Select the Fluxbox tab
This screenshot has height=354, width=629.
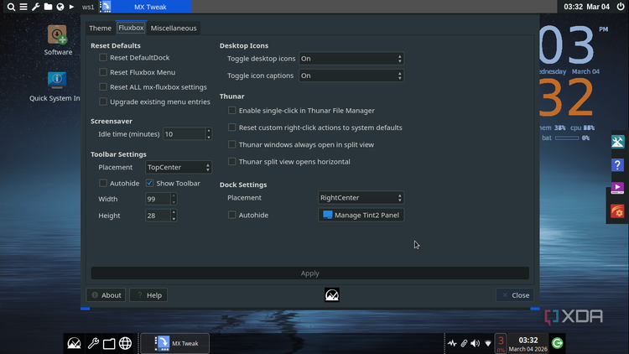[x=131, y=28]
